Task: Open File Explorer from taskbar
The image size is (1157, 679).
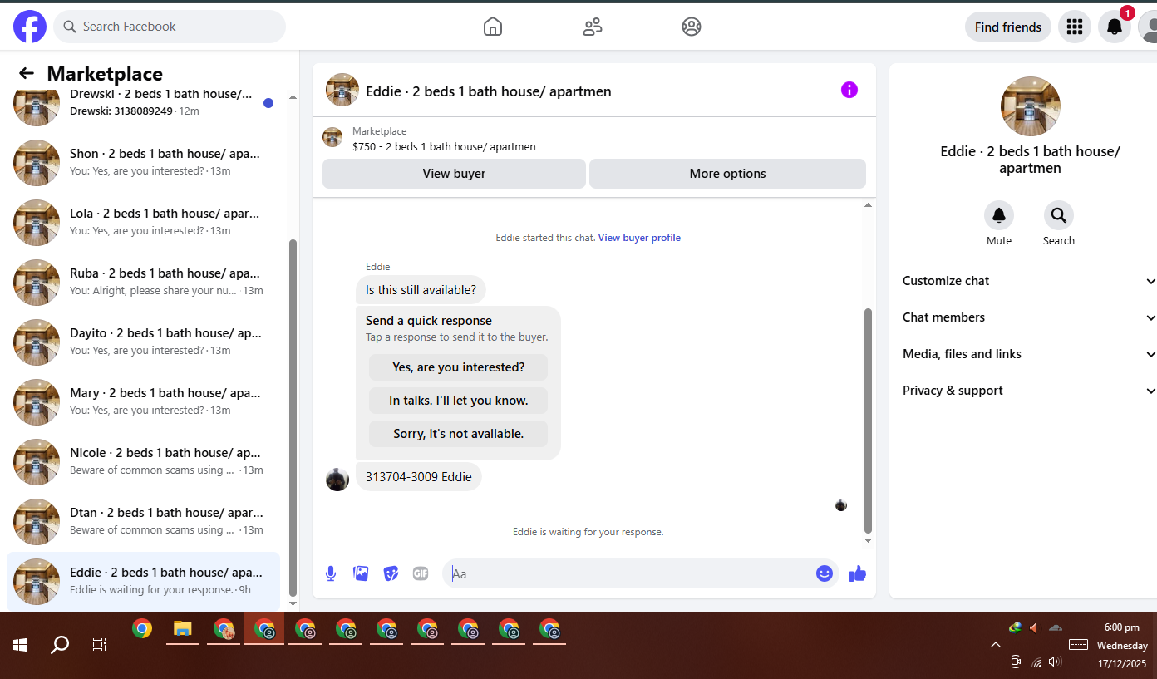Action: pyautogui.click(x=183, y=629)
